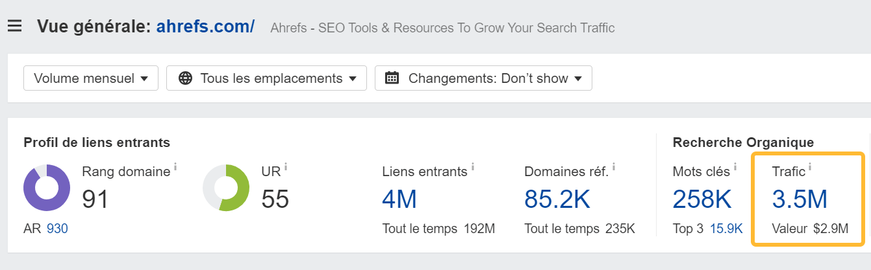Click the Recherche Organique heading
The height and width of the screenshot is (270, 871).
coord(743,142)
